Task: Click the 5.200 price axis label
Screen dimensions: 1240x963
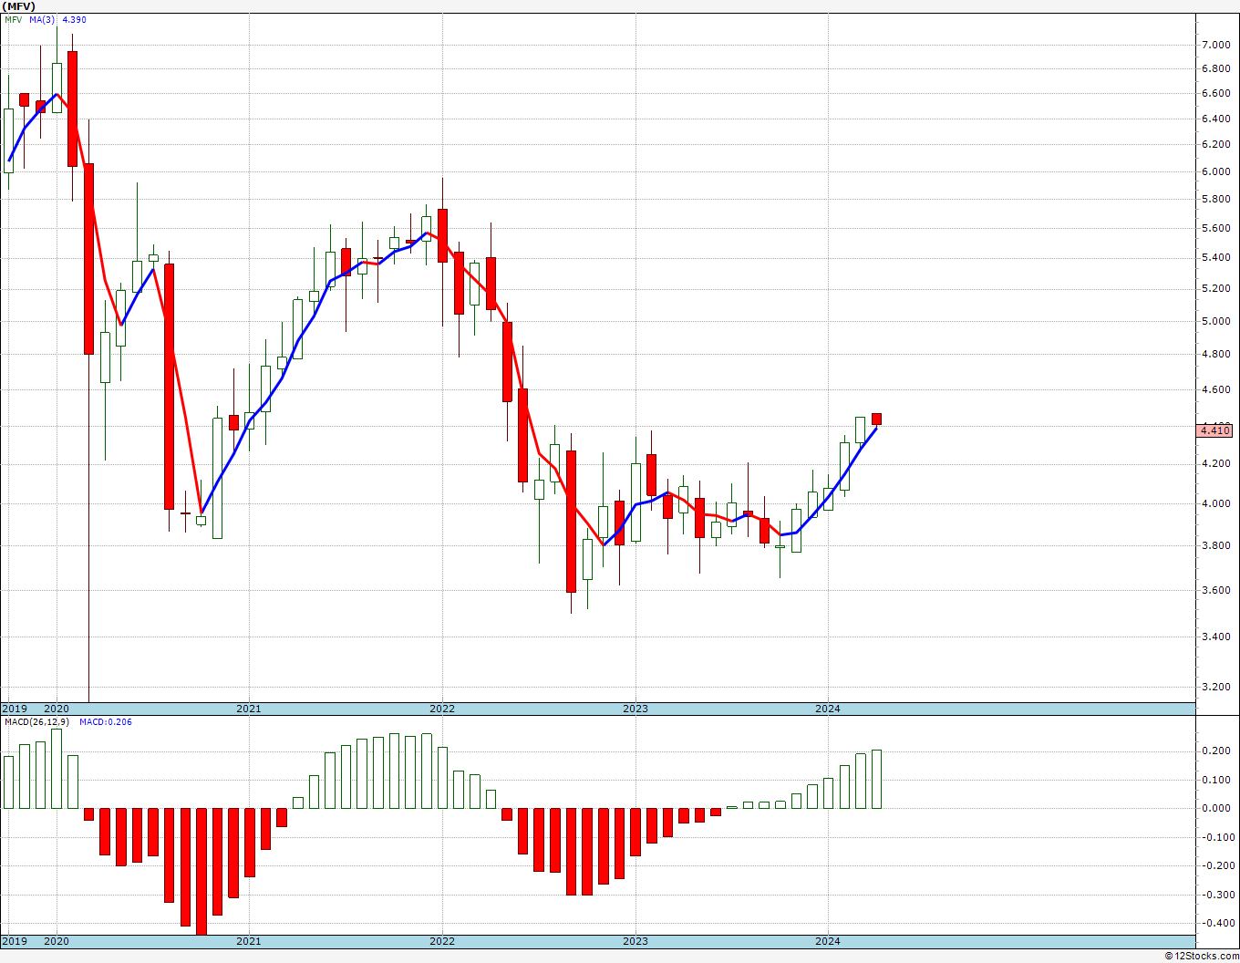Action: 1214,288
